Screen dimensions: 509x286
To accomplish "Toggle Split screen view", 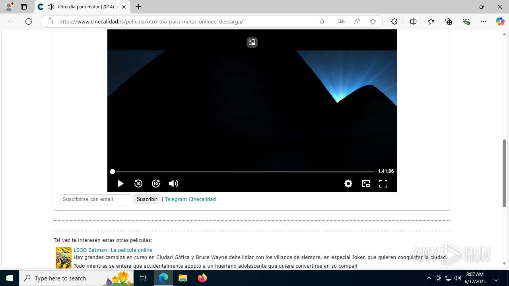I will pos(413,21).
